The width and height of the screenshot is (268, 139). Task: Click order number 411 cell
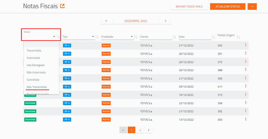(x=220, y=87)
